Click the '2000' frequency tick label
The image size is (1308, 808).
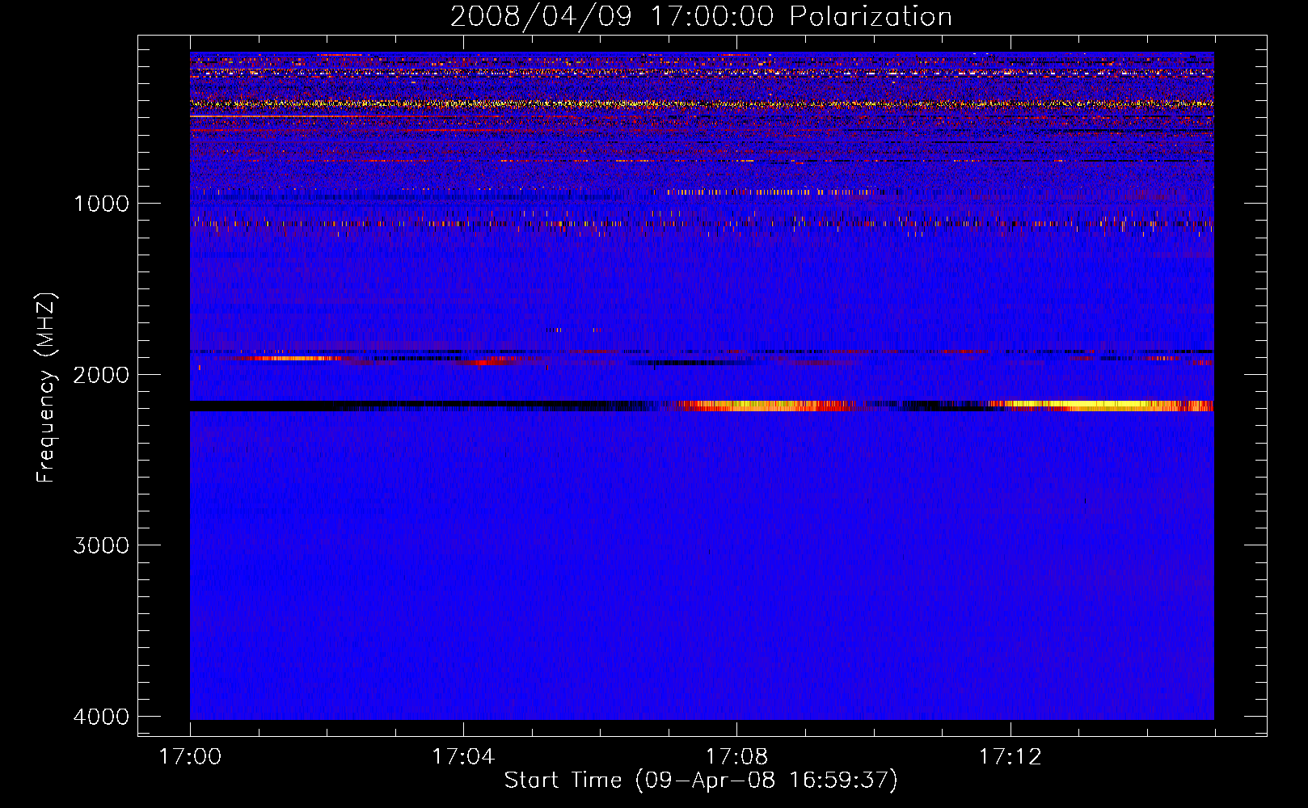(x=101, y=374)
